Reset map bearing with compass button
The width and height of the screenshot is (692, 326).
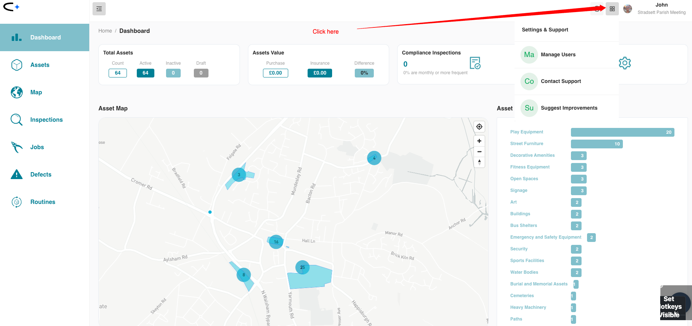point(479,162)
